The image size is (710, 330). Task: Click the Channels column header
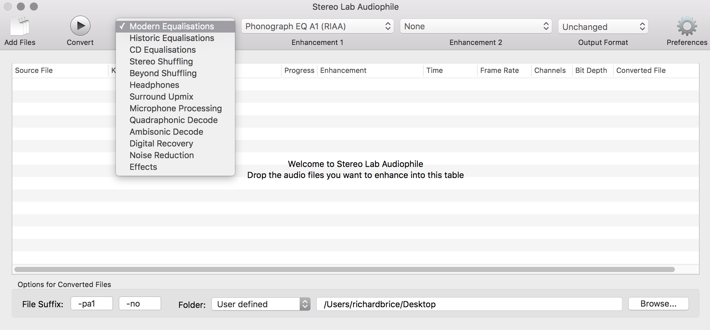[x=552, y=70]
